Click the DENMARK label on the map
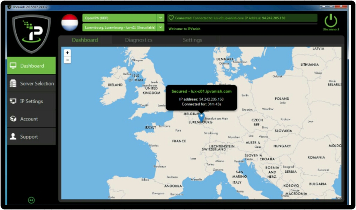 point(225,59)
